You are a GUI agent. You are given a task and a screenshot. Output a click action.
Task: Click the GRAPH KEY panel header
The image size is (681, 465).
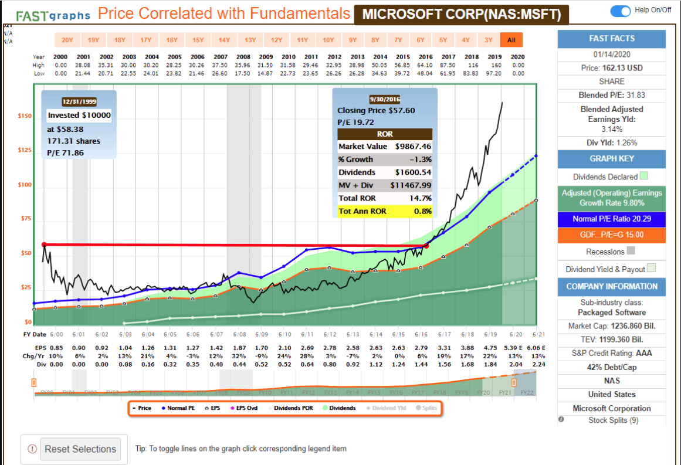612,159
